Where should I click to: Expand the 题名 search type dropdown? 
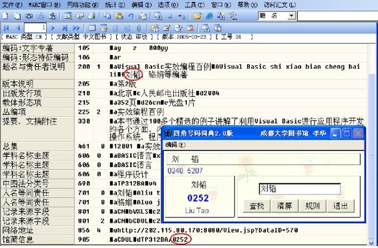[x=291, y=16]
